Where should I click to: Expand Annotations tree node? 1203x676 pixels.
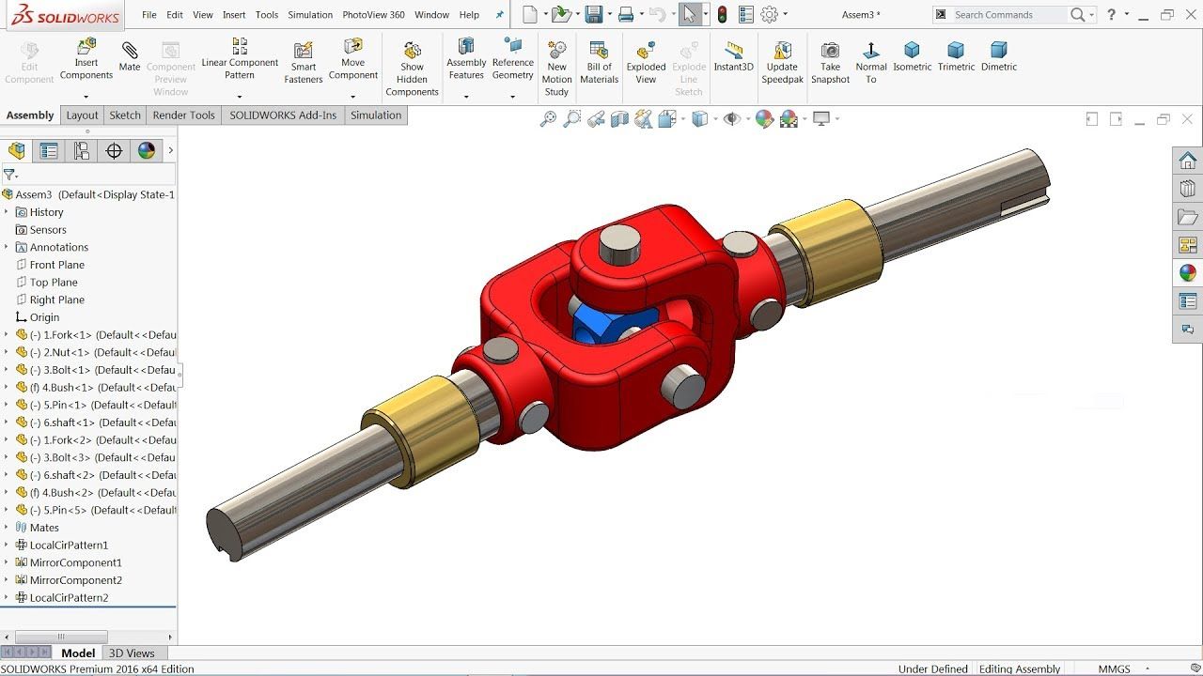click(7, 248)
